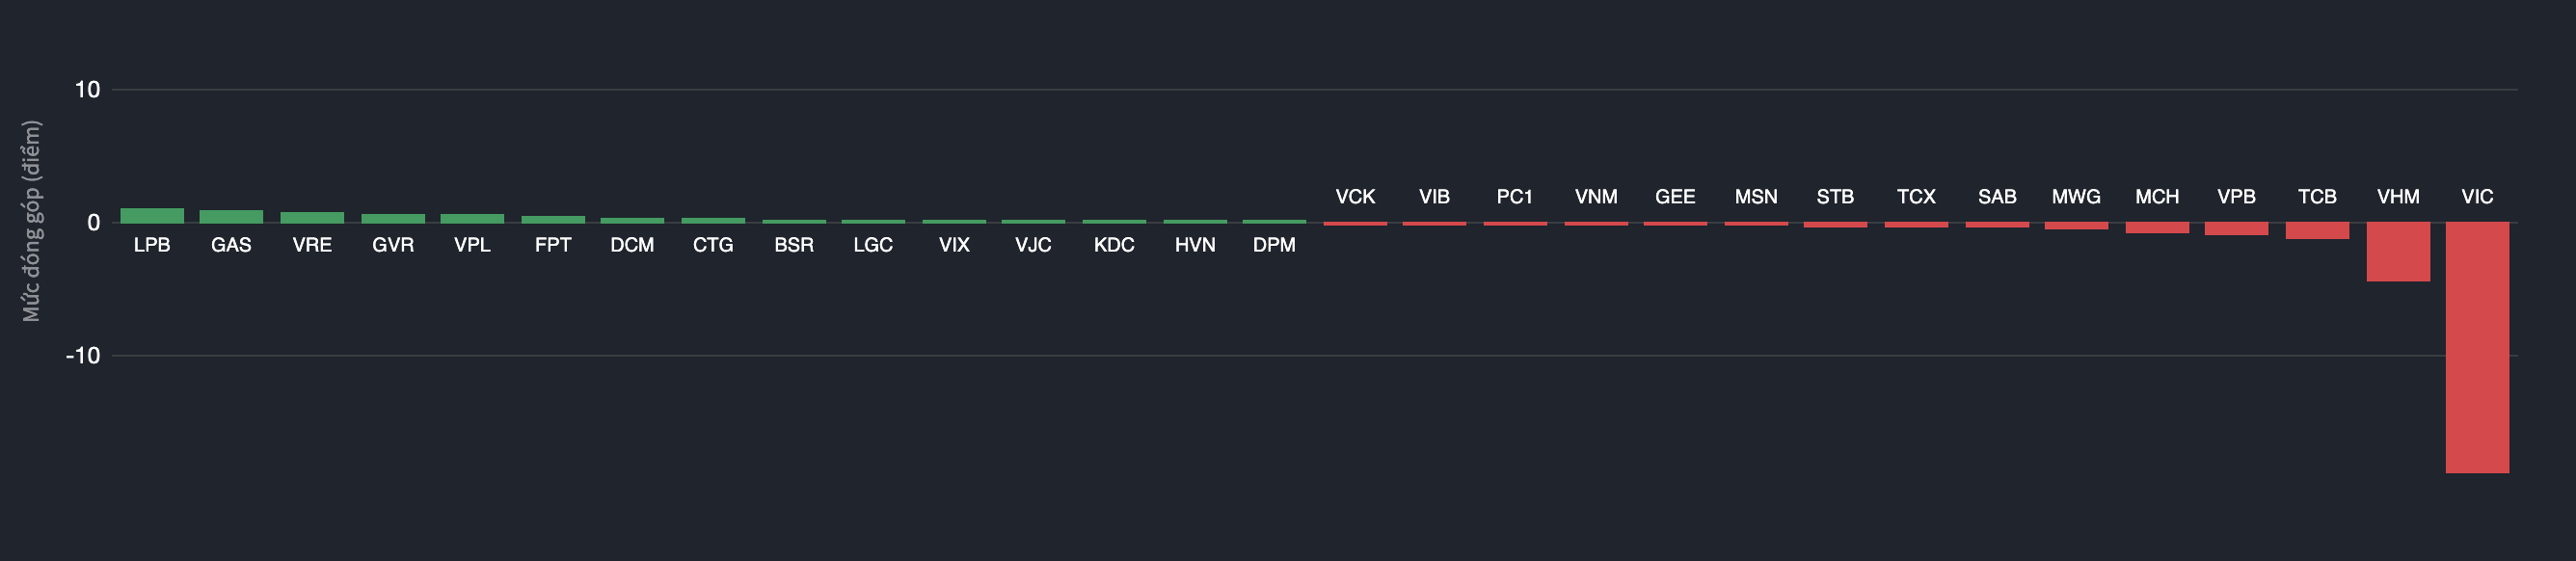Select the green GAS bar
Viewport: 2576px width, 561px height.
[x=231, y=216]
